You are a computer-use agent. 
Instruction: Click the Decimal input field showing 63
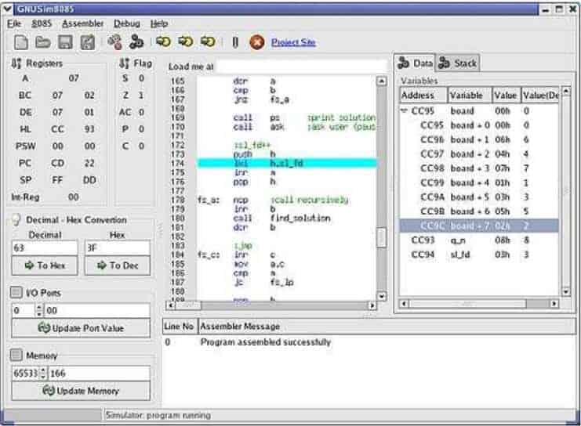tap(45, 247)
